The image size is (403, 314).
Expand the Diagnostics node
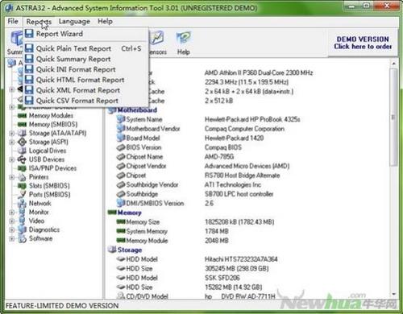coord(11,230)
